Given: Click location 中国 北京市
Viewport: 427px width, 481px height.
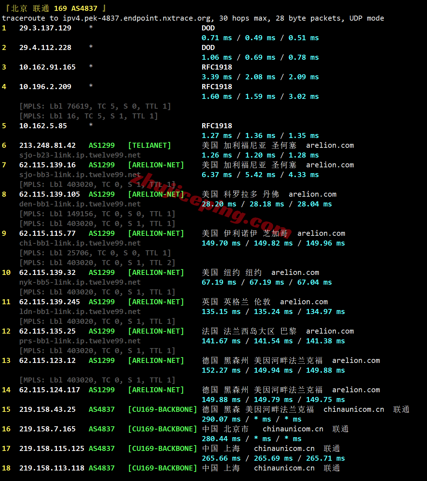Looking at the screenshot, I should point(225,429).
